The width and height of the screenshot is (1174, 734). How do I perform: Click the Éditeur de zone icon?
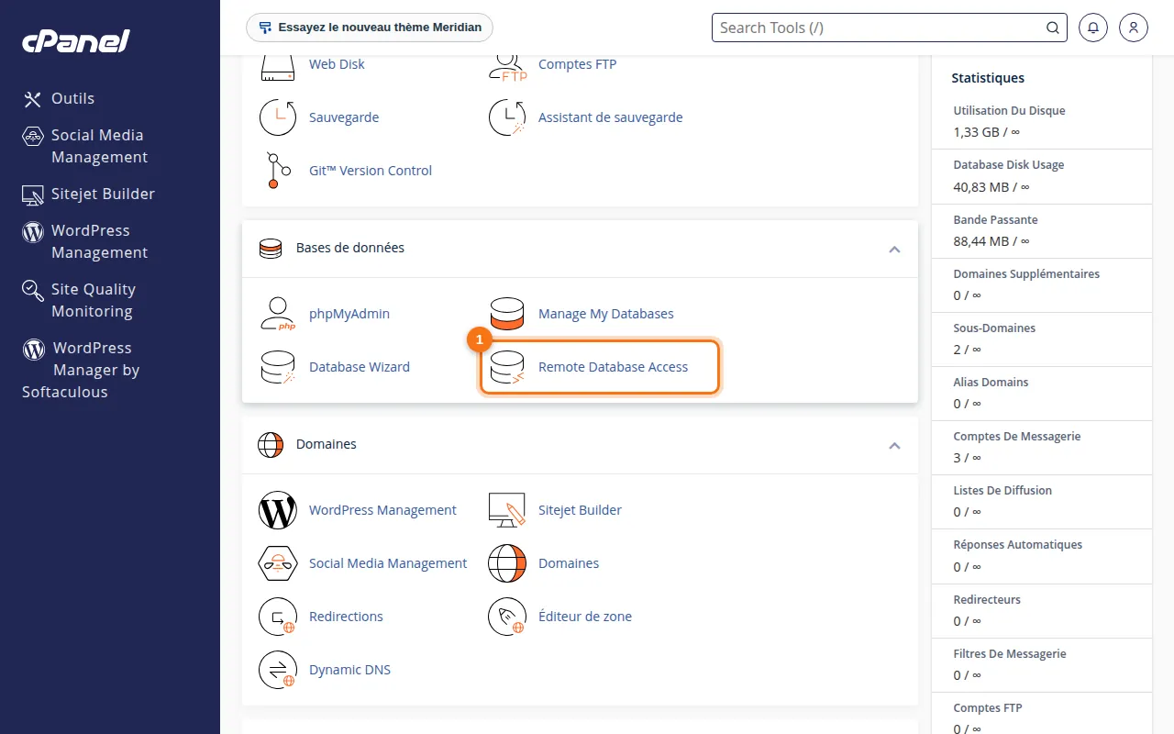(507, 617)
